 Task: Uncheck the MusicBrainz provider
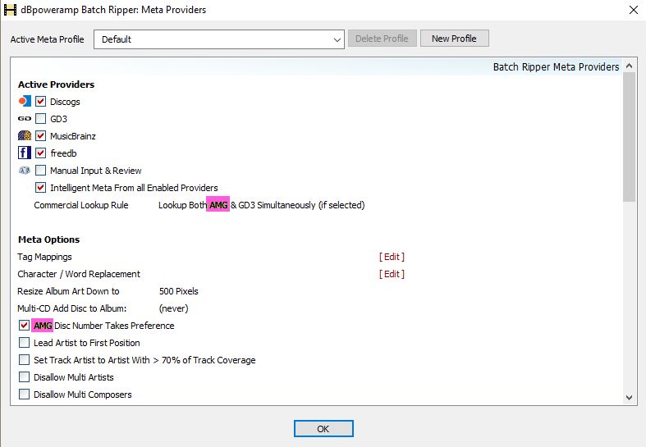[41, 136]
